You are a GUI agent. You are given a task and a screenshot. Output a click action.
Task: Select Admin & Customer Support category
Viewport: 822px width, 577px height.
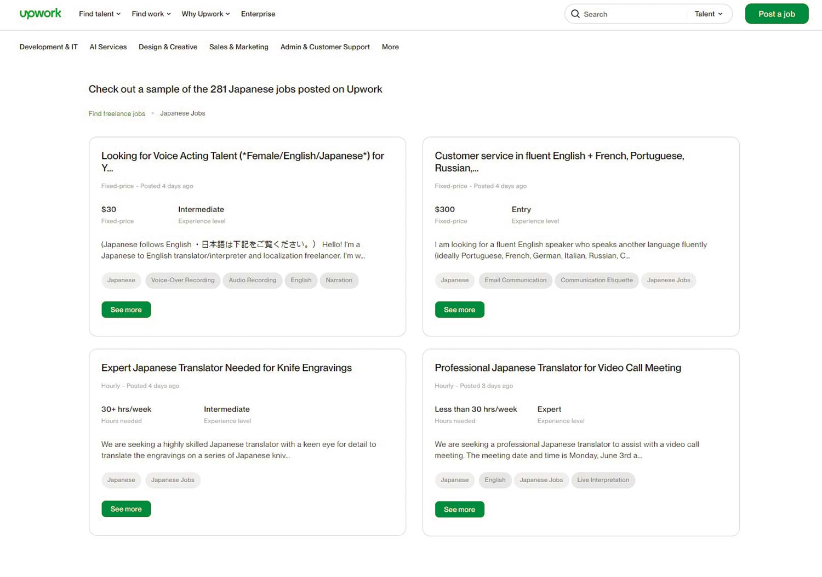(x=325, y=47)
